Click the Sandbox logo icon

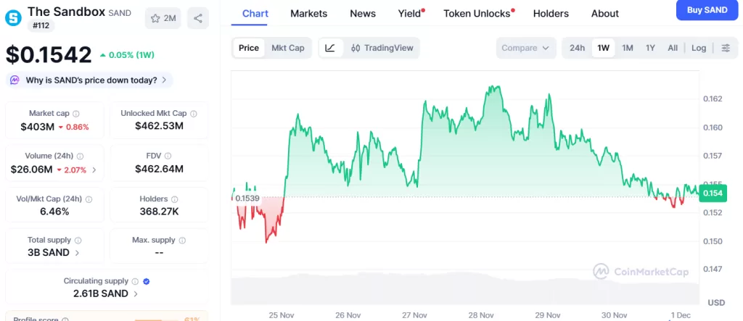coord(13,17)
